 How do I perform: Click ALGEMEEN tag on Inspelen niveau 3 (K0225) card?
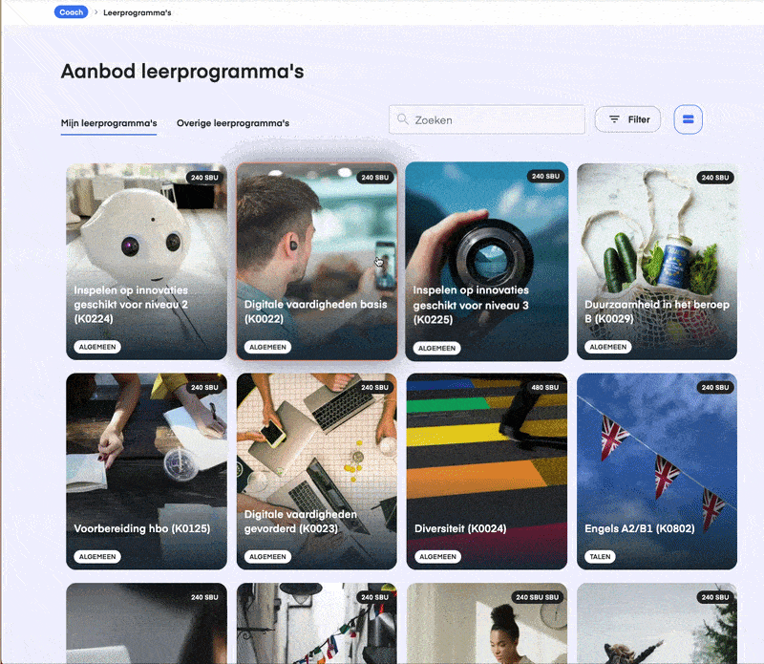click(x=436, y=348)
